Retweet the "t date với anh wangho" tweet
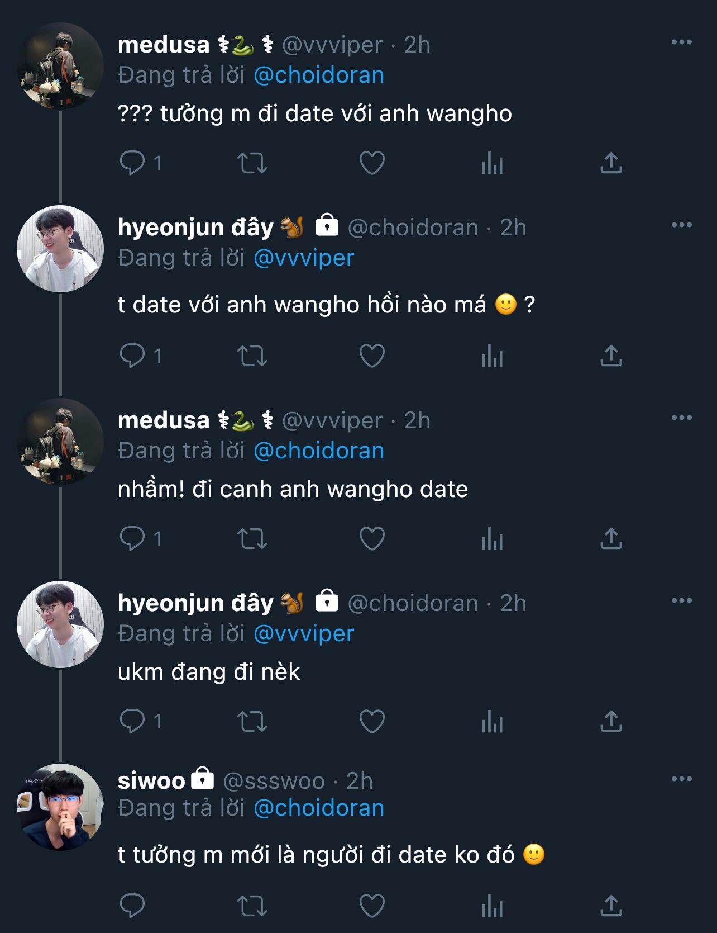Viewport: 717px width, 933px height. tap(252, 356)
